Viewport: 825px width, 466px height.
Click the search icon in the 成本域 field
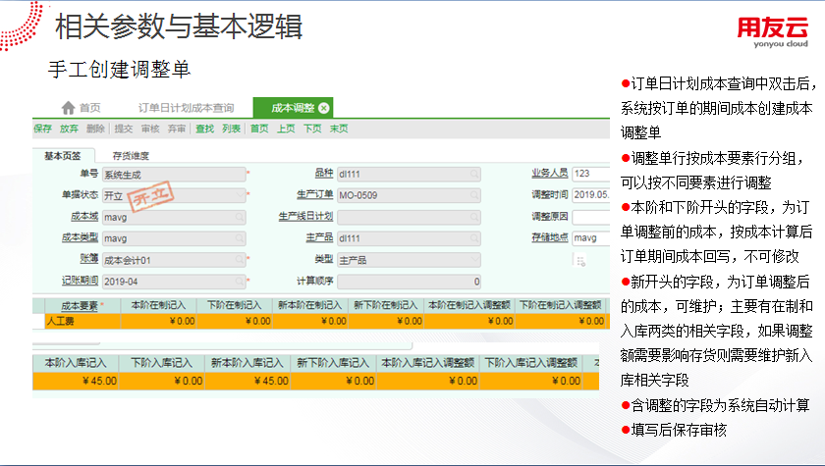point(239,217)
